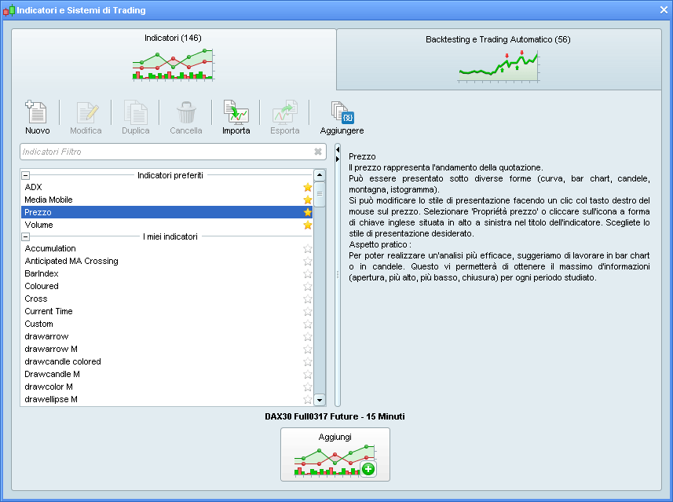Click the Importa toolbar icon
This screenshot has width=673, height=502.
tap(236, 112)
